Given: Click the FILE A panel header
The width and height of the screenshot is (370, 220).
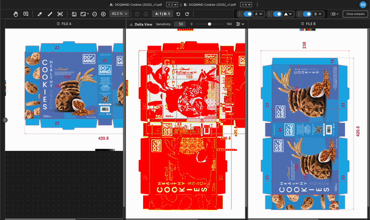Looking at the screenshot, I should click(64, 24).
